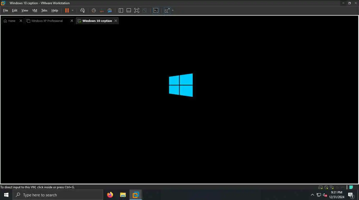The width and height of the screenshot is (359, 200).
Task: Click VMware Workstation taskbar icon
Action: [x=136, y=195]
